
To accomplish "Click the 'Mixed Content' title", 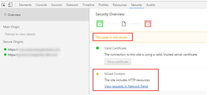I will [115, 74].
